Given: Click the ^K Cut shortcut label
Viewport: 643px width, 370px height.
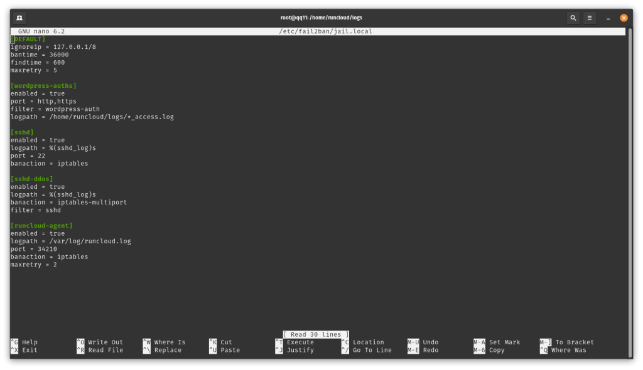Looking at the screenshot, I should coord(220,342).
